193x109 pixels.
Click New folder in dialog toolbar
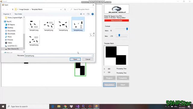pyautogui.click(x=18, y=14)
